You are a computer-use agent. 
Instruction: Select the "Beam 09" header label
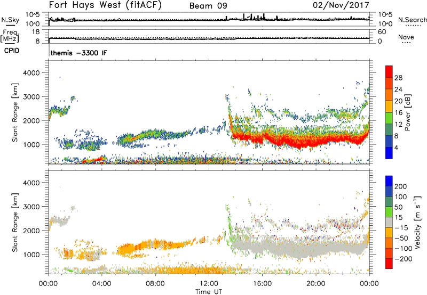[x=208, y=6]
